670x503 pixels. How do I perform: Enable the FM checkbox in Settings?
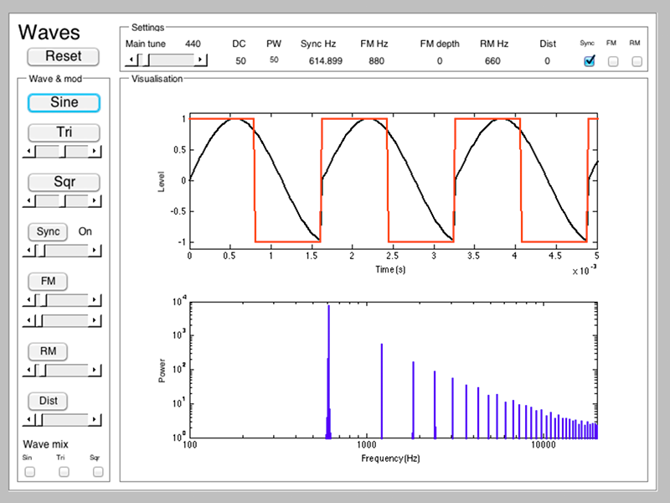point(613,61)
